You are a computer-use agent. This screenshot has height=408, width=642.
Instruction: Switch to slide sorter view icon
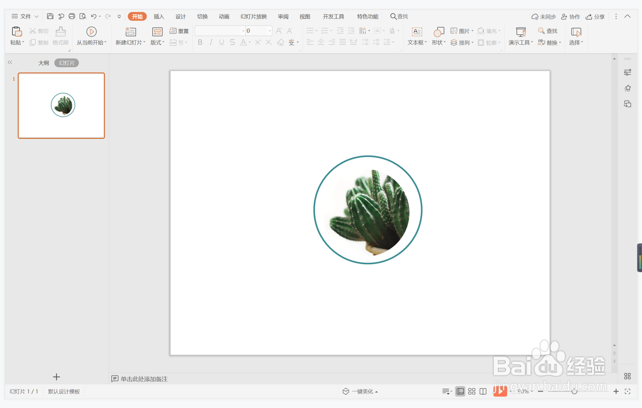pyautogui.click(x=472, y=391)
